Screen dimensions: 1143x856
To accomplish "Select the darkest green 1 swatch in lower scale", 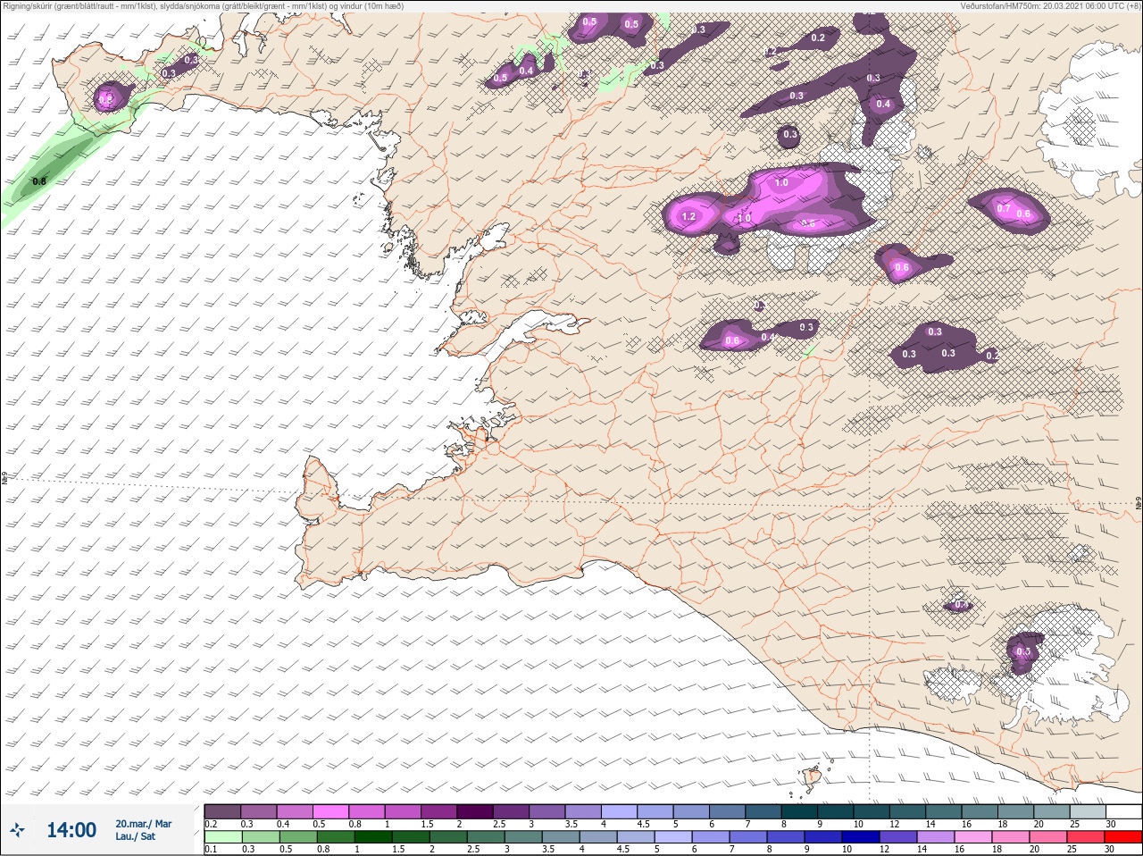I will 373,837.
